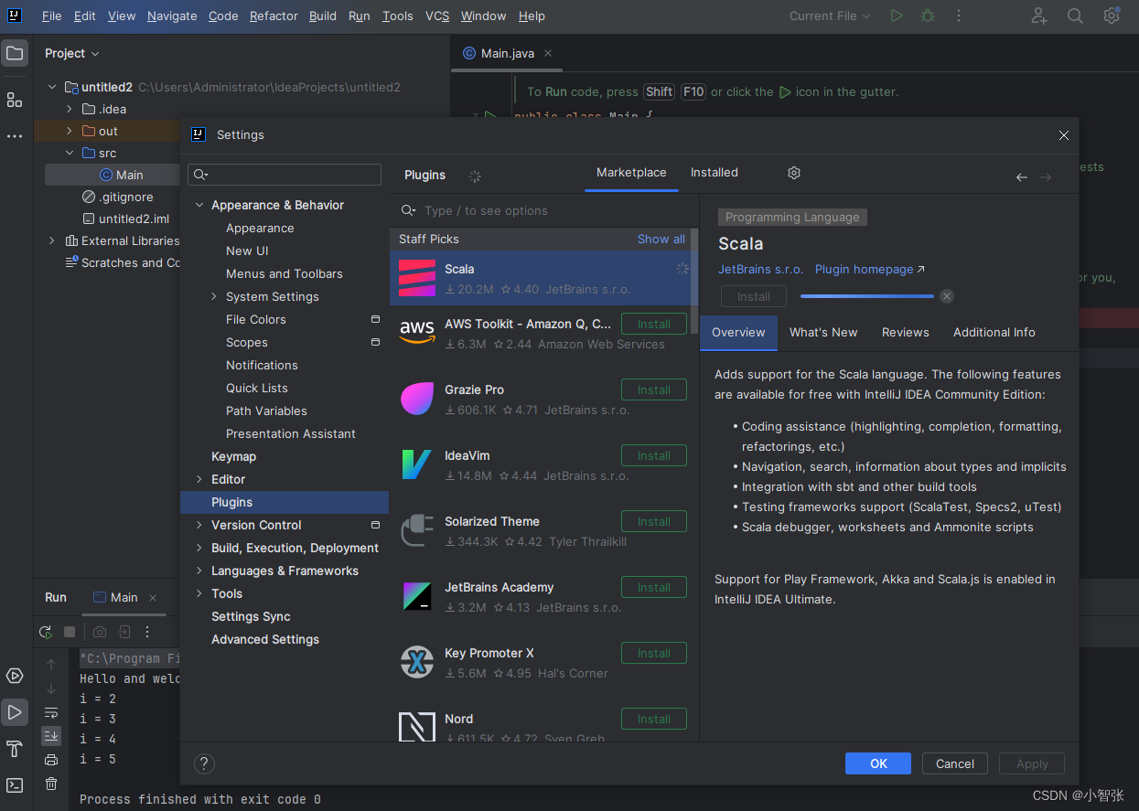1139x811 pixels.
Task: Open the Terminal tool window icon
Action: [x=15, y=785]
